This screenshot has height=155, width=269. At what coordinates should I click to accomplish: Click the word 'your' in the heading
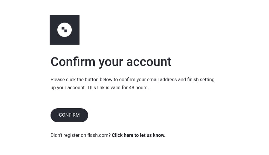pos(111,63)
